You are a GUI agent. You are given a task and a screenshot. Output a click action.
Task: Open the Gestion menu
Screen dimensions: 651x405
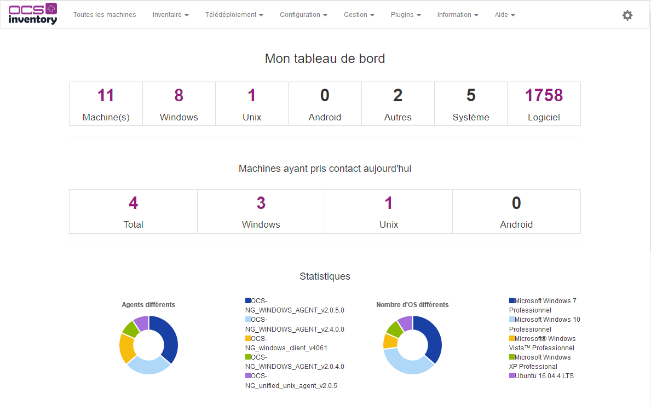tap(359, 15)
